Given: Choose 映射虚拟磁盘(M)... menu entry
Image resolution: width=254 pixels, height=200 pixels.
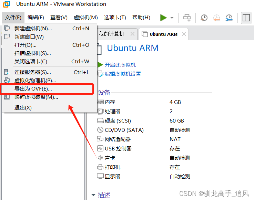Looking at the screenshot, I should pyautogui.click(x=50, y=97).
